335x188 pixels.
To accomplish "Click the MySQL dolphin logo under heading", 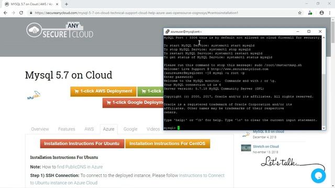I will click(x=33, y=95).
